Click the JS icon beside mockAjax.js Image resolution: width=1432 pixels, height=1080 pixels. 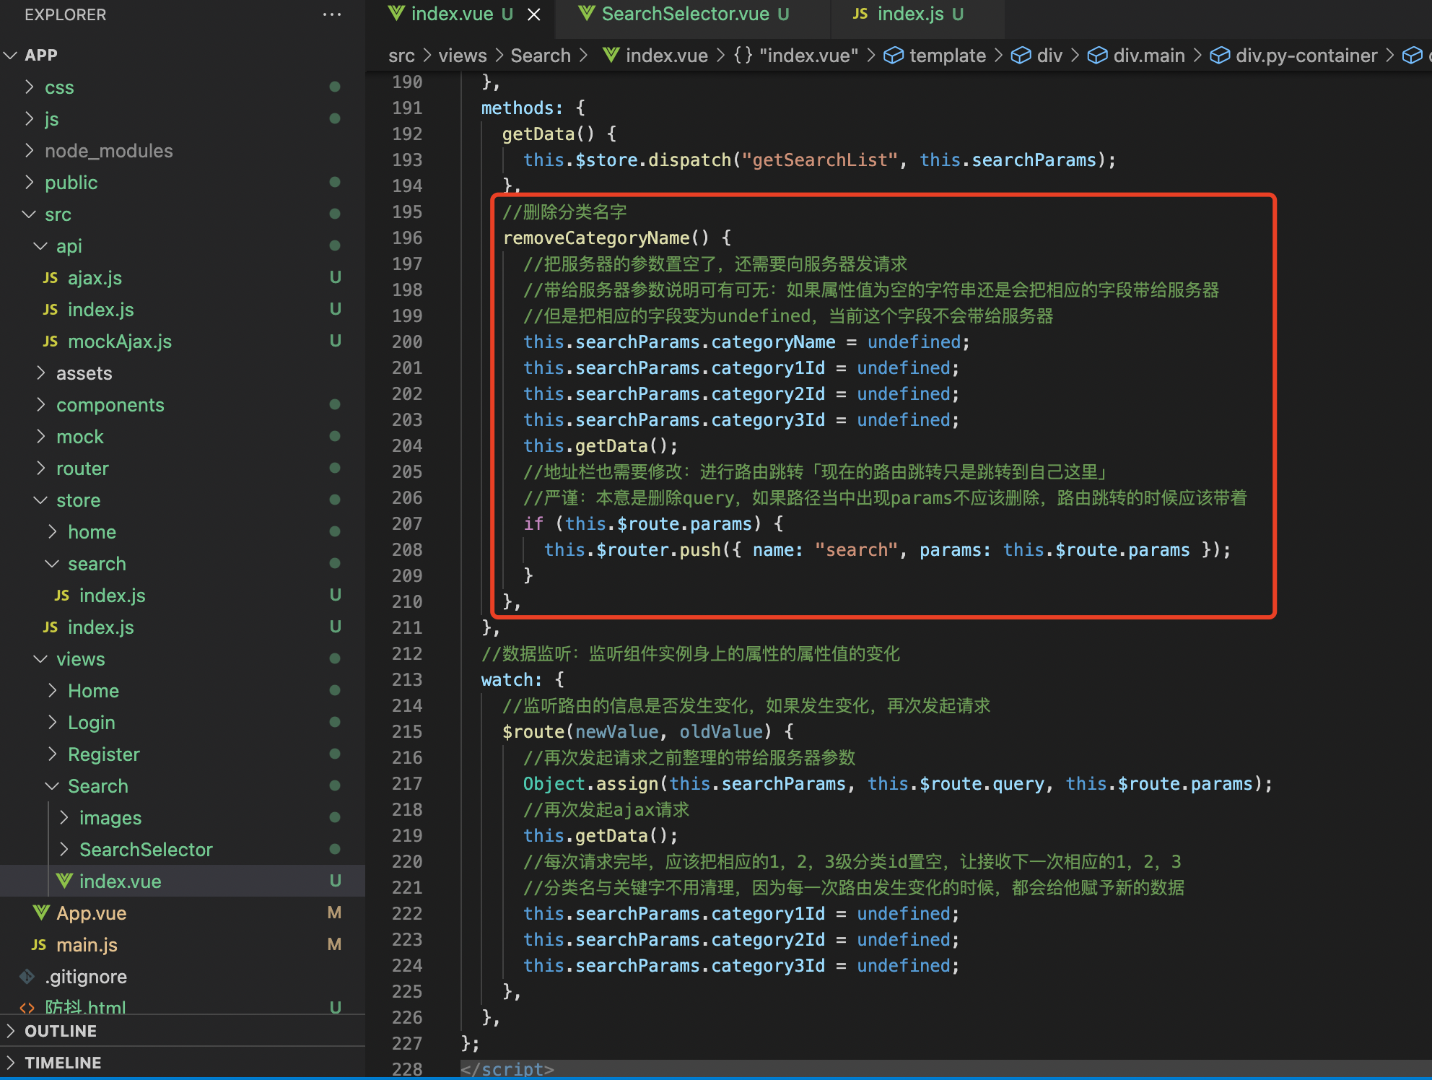50,341
